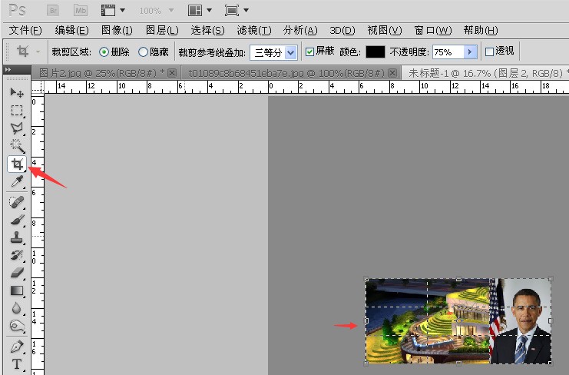
Task: Close the 图片2.jpg document tab
Action: coord(172,73)
